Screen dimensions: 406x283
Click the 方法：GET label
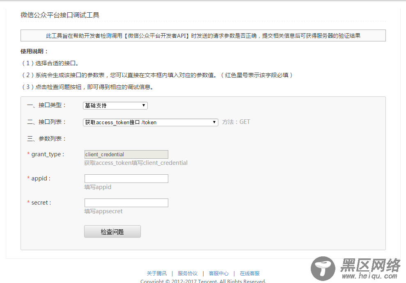click(236, 122)
